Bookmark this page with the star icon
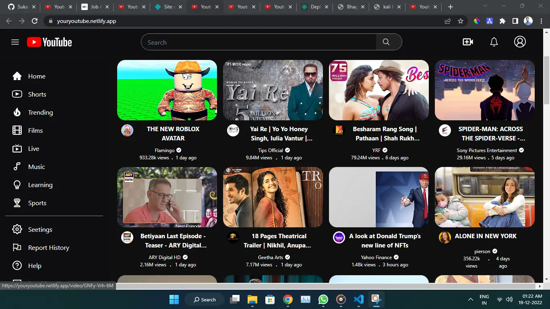The height and width of the screenshot is (309, 550). [x=461, y=21]
